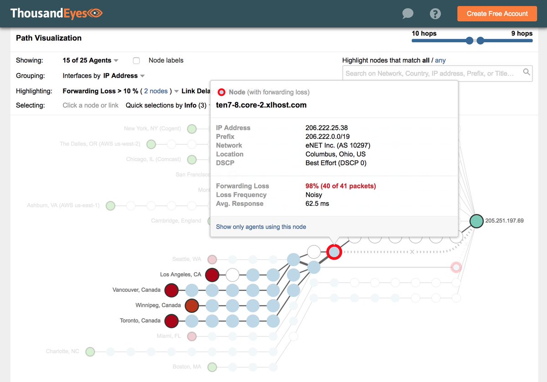This screenshot has height=382, width=547.
Task: Click the ThousandEyes logo
Action: click(57, 13)
